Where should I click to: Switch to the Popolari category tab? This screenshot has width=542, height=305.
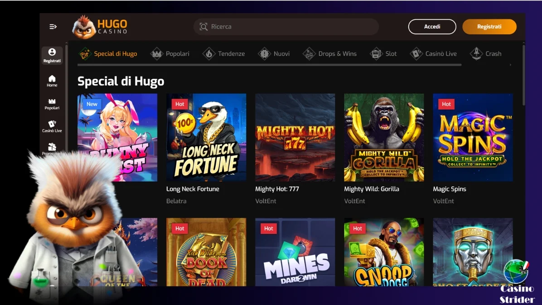click(170, 53)
